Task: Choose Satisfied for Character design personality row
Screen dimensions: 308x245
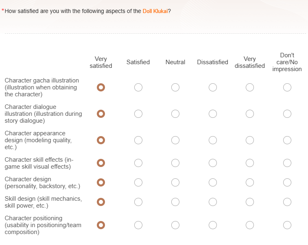Action: [x=138, y=182]
